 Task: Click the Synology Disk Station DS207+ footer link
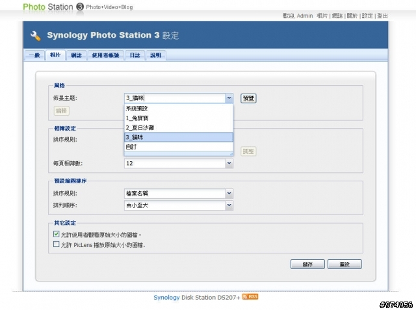pyautogui.click(x=197, y=298)
